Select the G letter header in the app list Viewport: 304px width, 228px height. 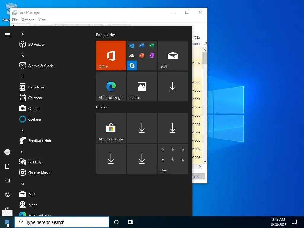(x=23, y=152)
